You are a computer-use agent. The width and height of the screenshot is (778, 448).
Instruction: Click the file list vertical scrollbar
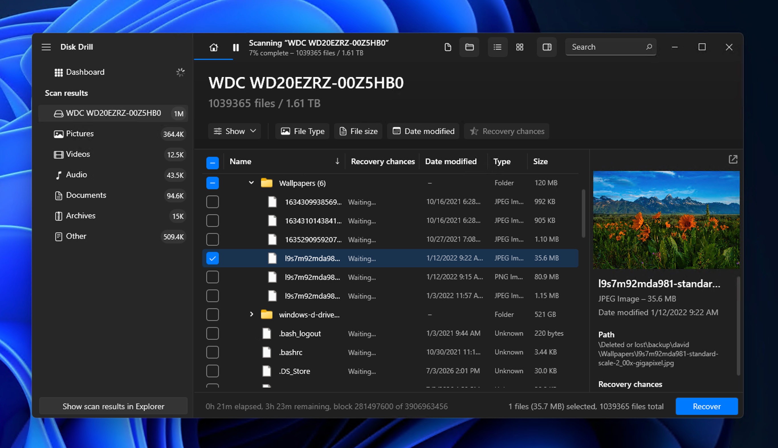tap(583, 213)
